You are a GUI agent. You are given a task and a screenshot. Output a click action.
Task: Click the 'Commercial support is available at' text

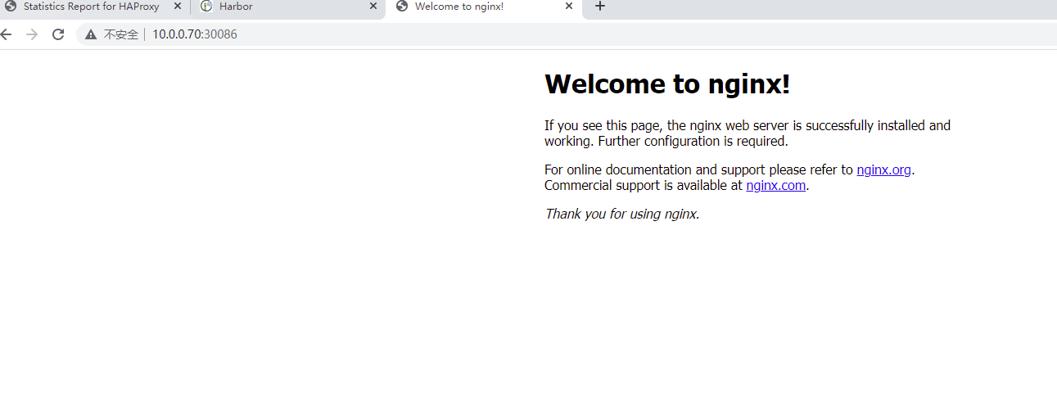click(x=644, y=186)
